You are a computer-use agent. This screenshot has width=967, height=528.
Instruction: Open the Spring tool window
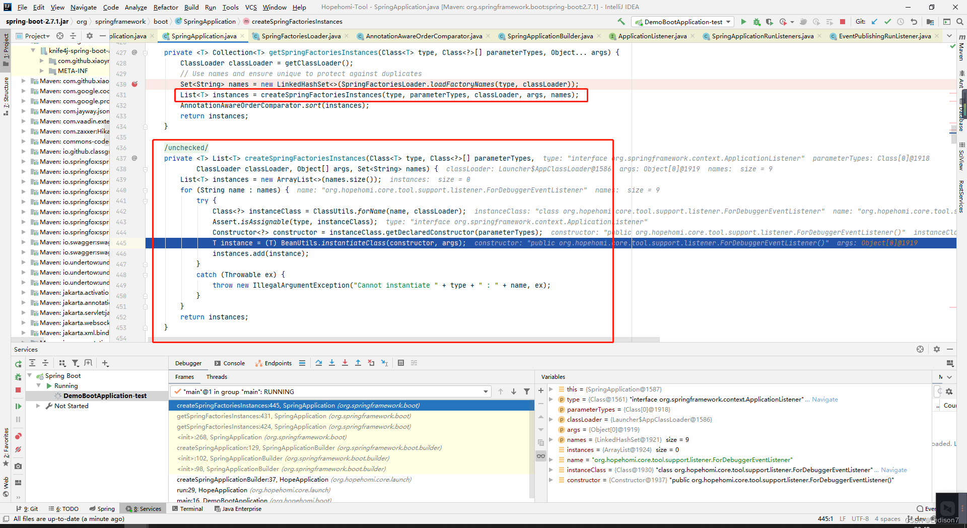click(x=102, y=508)
